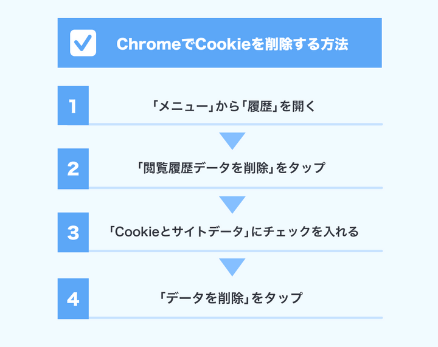Screen dimensions: 438x347
Task: Click the divider line beneath step 2
Action: (235, 188)
